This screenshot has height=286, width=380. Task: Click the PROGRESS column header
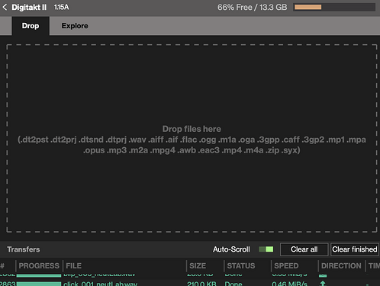pos(39,265)
